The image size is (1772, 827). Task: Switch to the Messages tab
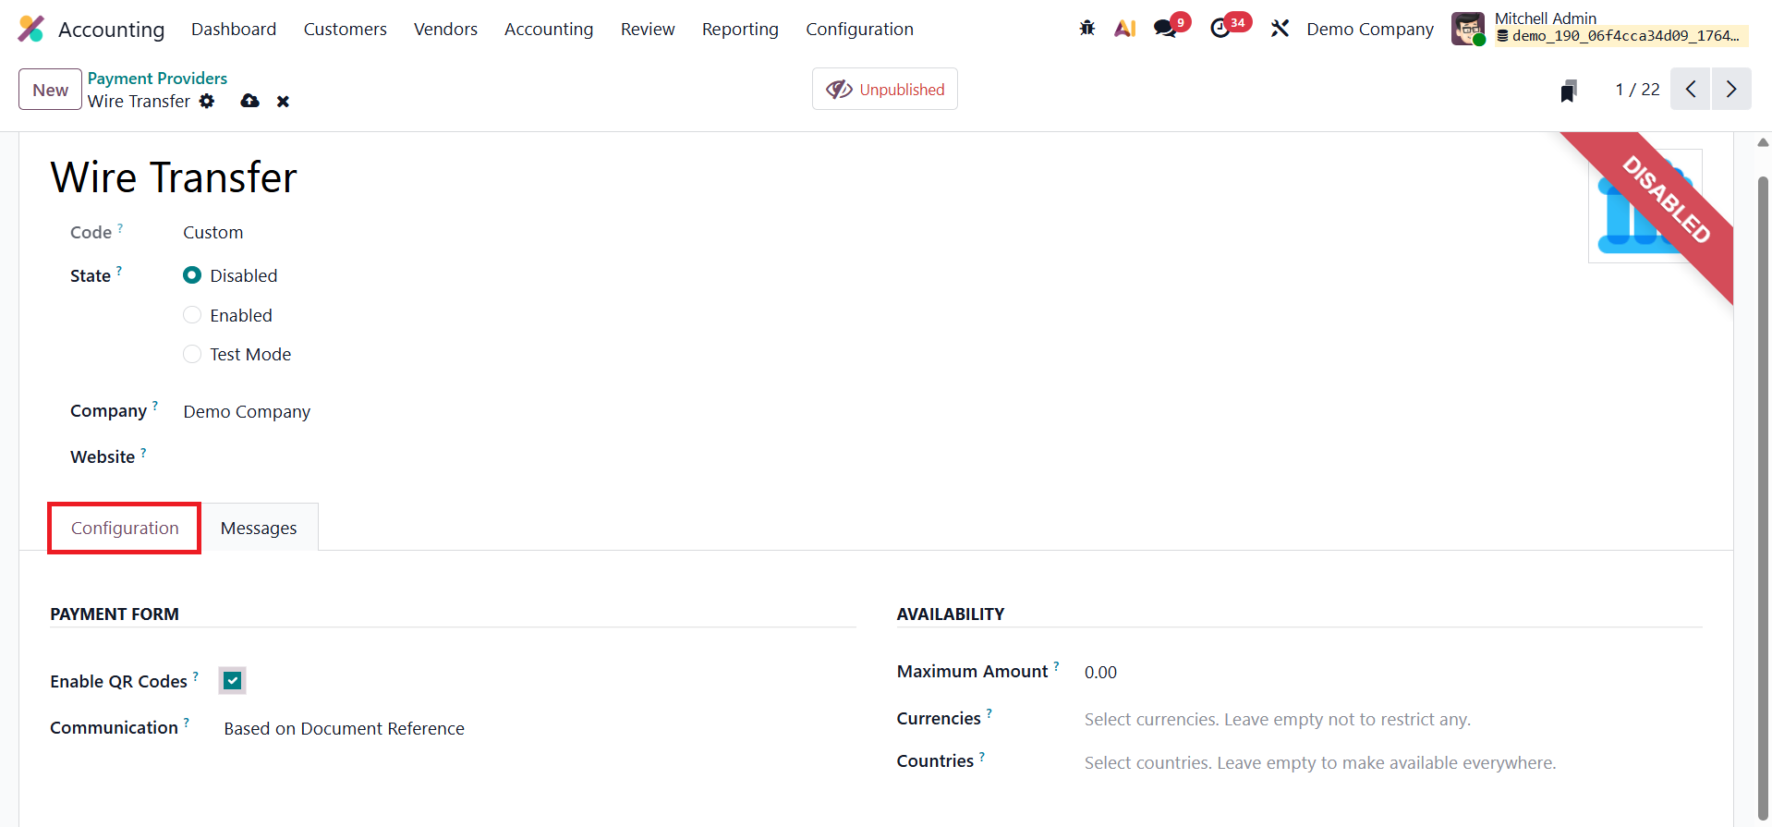coord(259,528)
